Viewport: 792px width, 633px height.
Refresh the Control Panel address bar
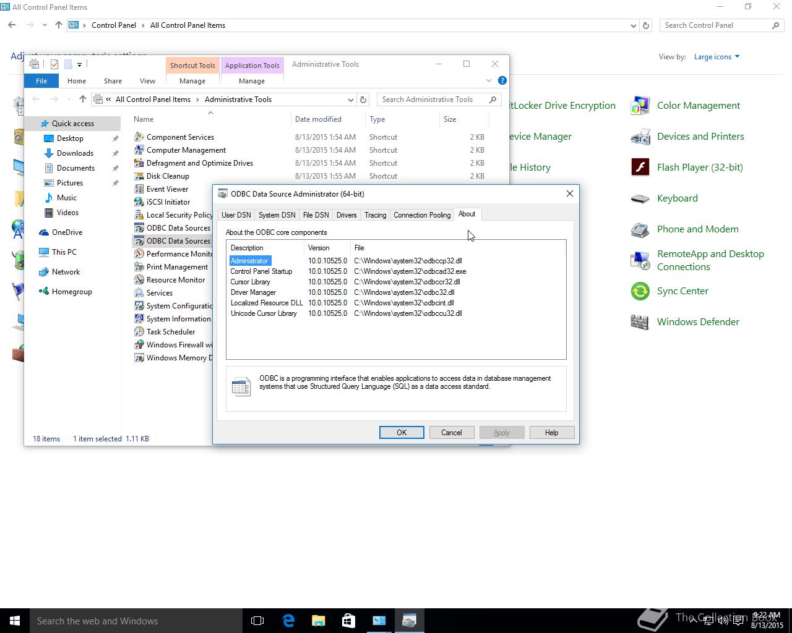646,25
